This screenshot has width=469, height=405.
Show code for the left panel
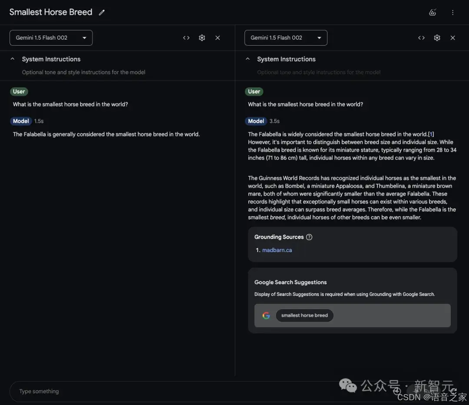pos(186,38)
